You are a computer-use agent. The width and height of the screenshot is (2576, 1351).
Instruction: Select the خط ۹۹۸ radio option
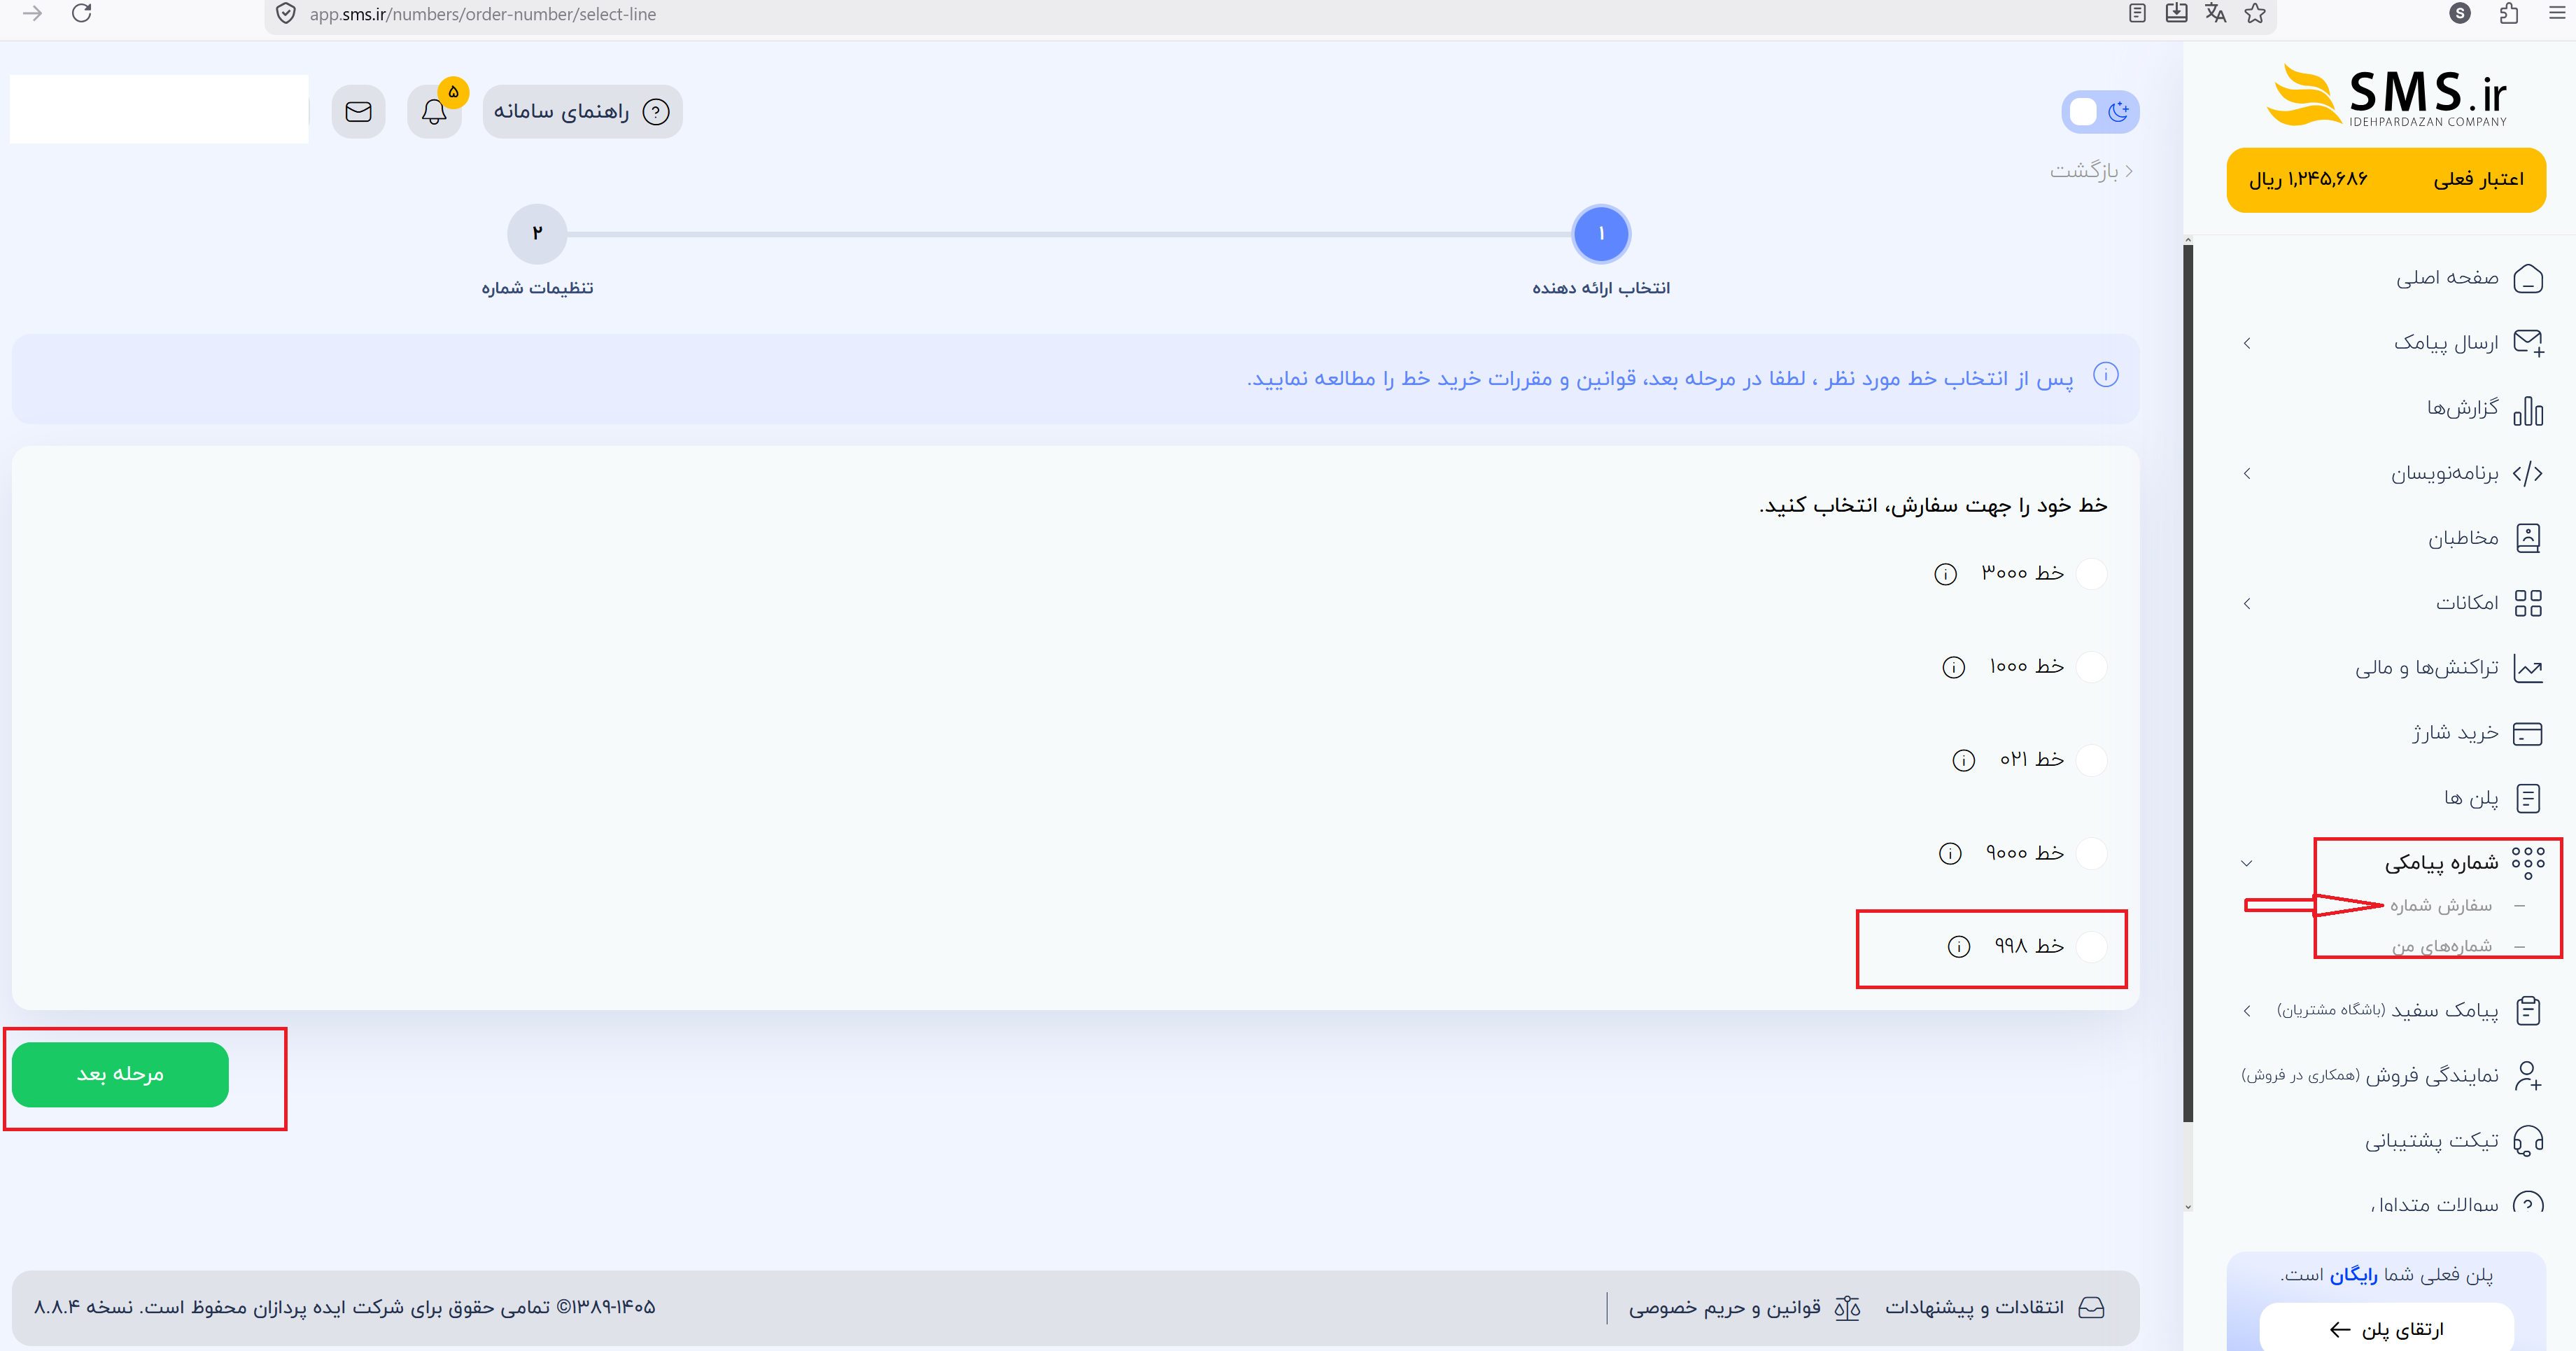tap(2092, 947)
